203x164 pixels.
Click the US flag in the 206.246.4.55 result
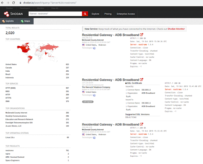coord(83,134)
